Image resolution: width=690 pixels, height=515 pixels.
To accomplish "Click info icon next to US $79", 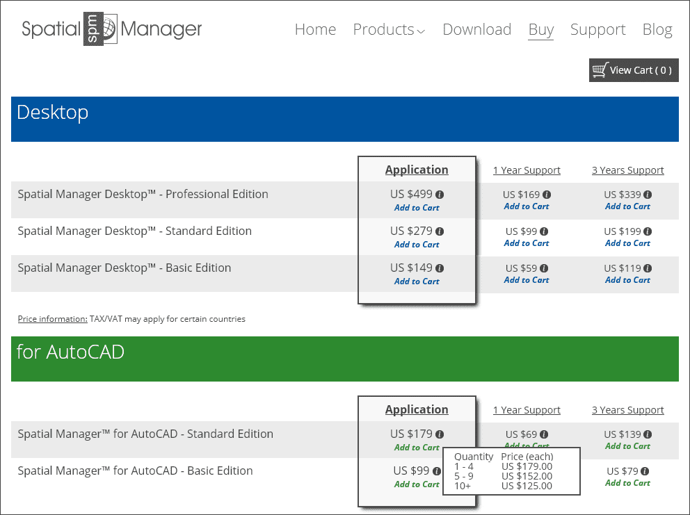I will pos(645,471).
